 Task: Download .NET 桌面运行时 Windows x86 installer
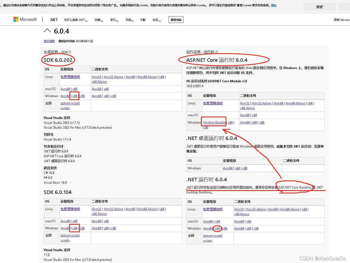coord(245,168)
